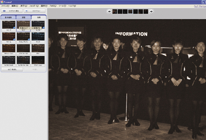Choose the ウォーム (Warmify) effect thumbnail

point(9,38)
